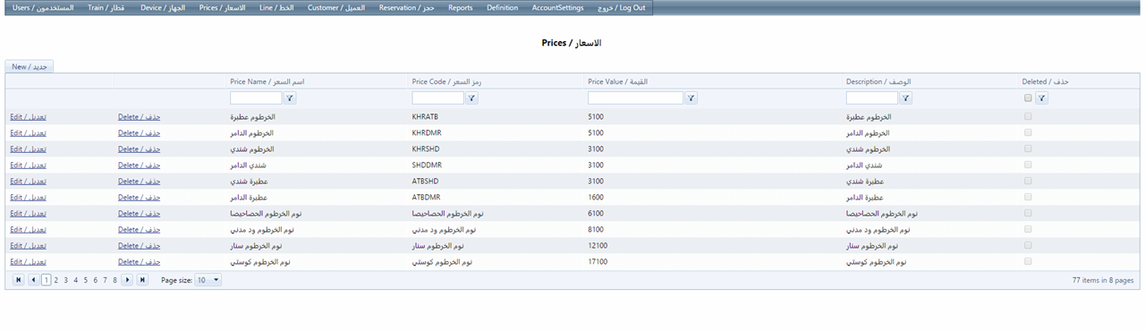
Task: Toggle Deleted checkbox in 6100 price row
Action: [x=1028, y=213]
